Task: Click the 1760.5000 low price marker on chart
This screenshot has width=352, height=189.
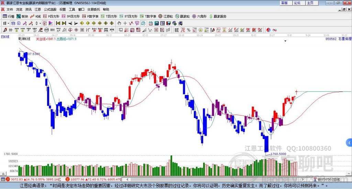Action: (278, 154)
